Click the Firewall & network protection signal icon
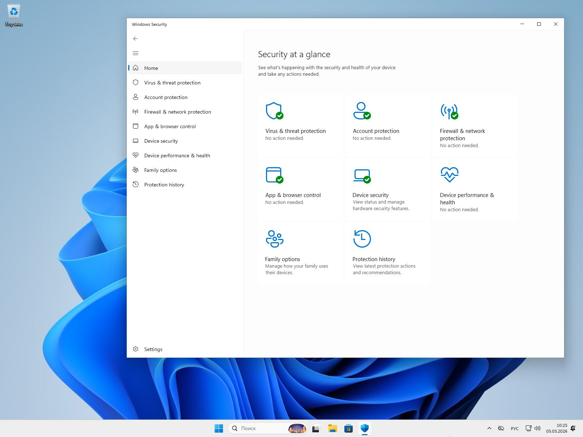 (135, 112)
